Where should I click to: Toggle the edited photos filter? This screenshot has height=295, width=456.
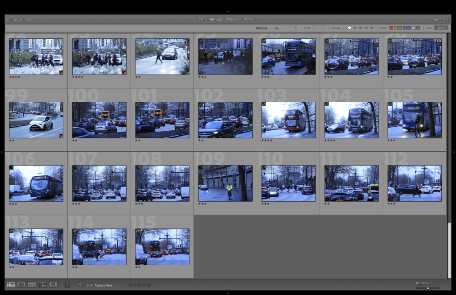(x=316, y=28)
